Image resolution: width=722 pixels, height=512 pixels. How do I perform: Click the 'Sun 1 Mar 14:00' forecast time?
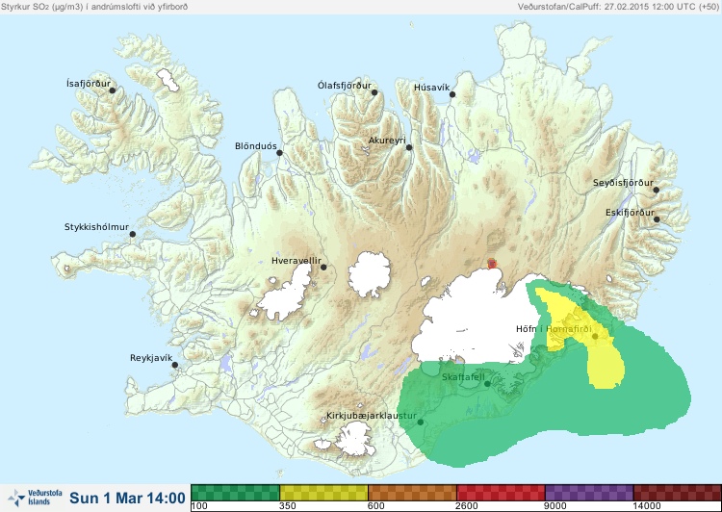(127, 499)
